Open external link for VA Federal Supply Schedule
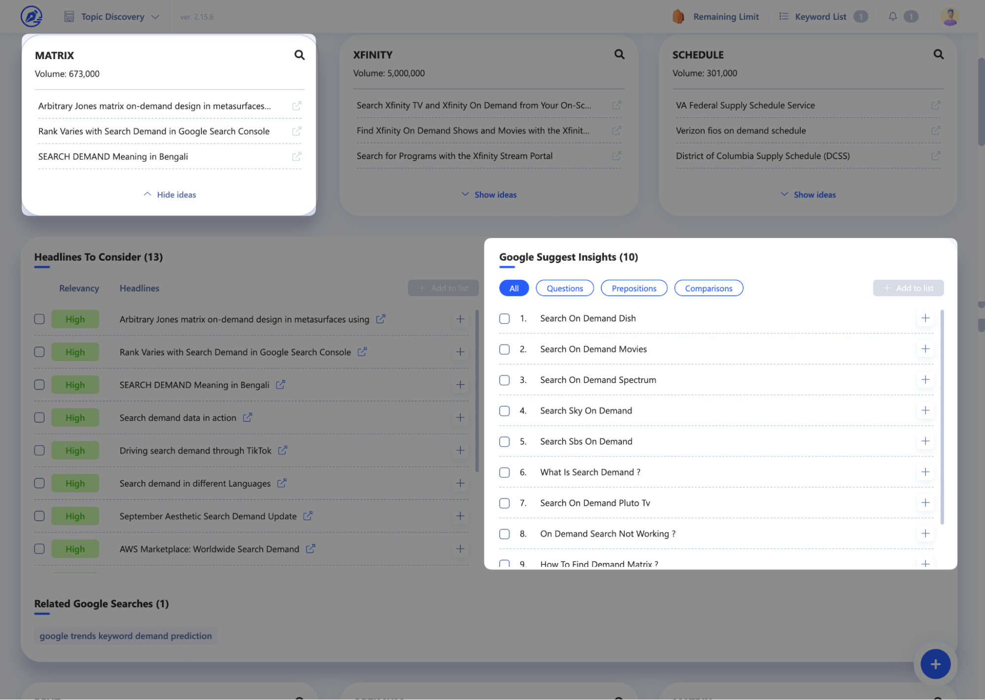This screenshot has height=700, width=985. [936, 105]
